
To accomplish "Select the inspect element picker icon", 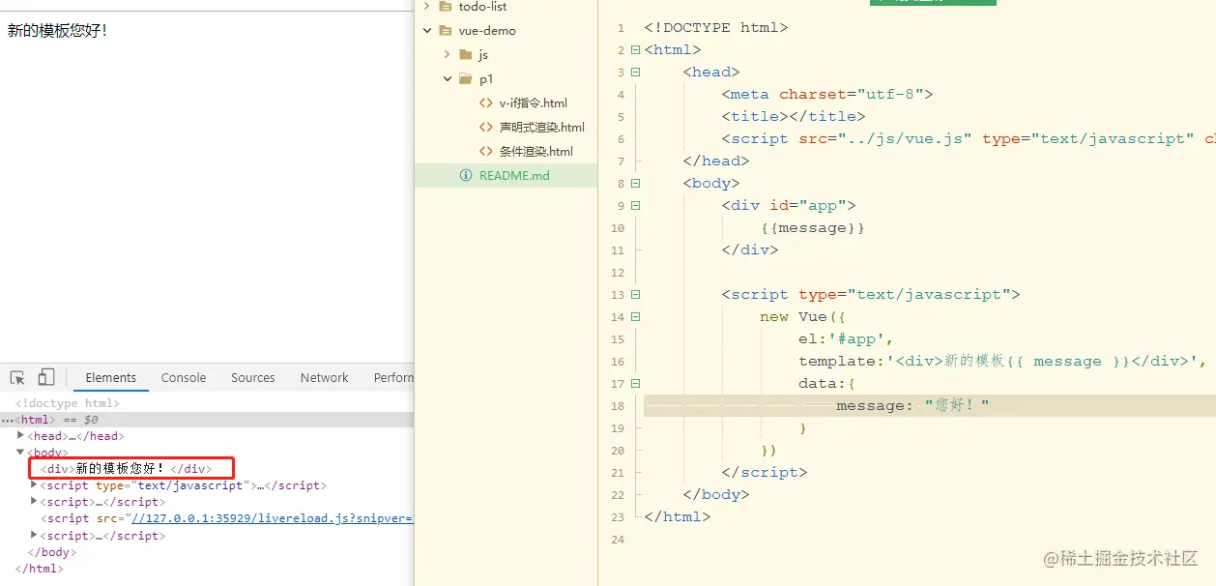I will tap(17, 377).
